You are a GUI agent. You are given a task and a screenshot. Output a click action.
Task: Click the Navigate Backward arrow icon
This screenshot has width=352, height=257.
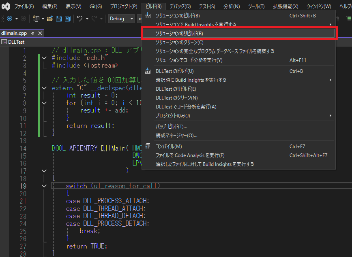pyautogui.click(x=10, y=19)
